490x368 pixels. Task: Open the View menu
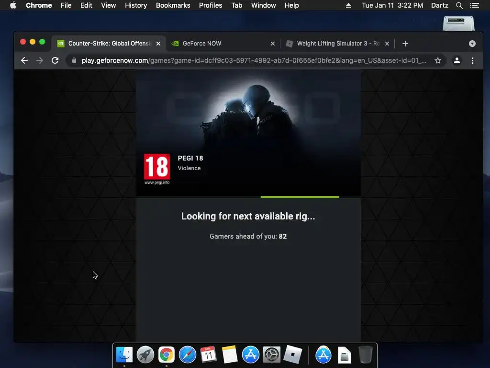click(109, 5)
